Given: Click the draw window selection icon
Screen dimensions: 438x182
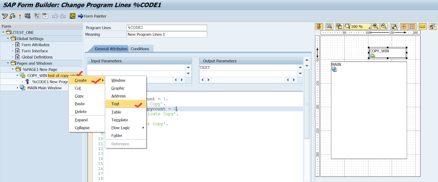Looking at the screenshot, I should [x=329, y=27].
